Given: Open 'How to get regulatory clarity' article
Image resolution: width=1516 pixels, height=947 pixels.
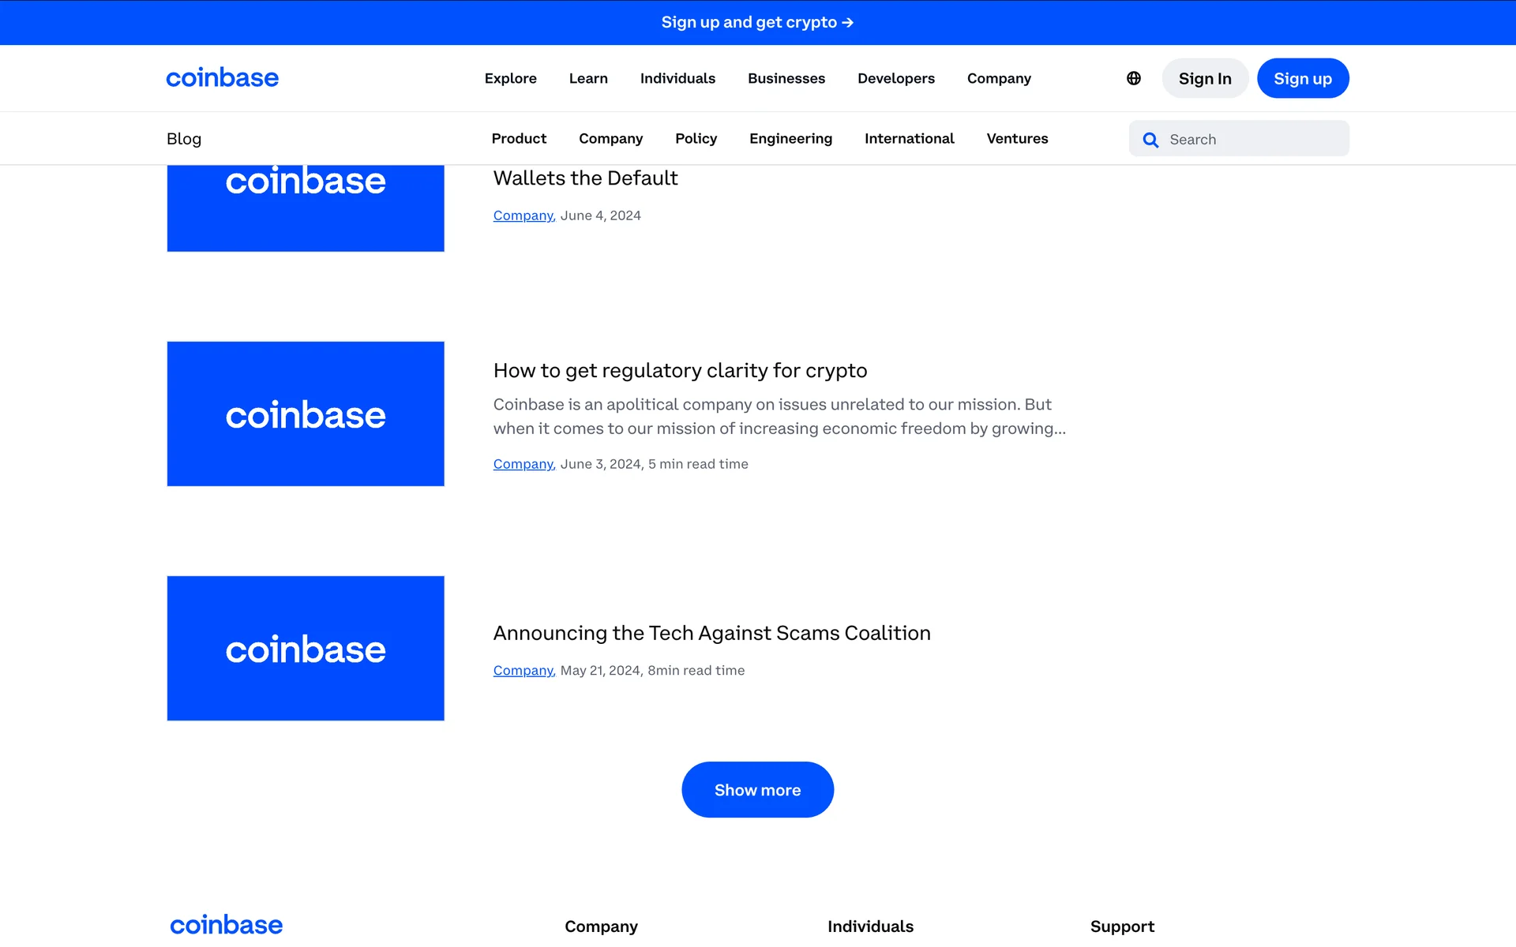Looking at the screenshot, I should coord(680,370).
